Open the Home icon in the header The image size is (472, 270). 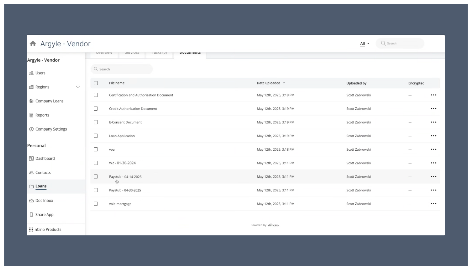[x=33, y=43]
